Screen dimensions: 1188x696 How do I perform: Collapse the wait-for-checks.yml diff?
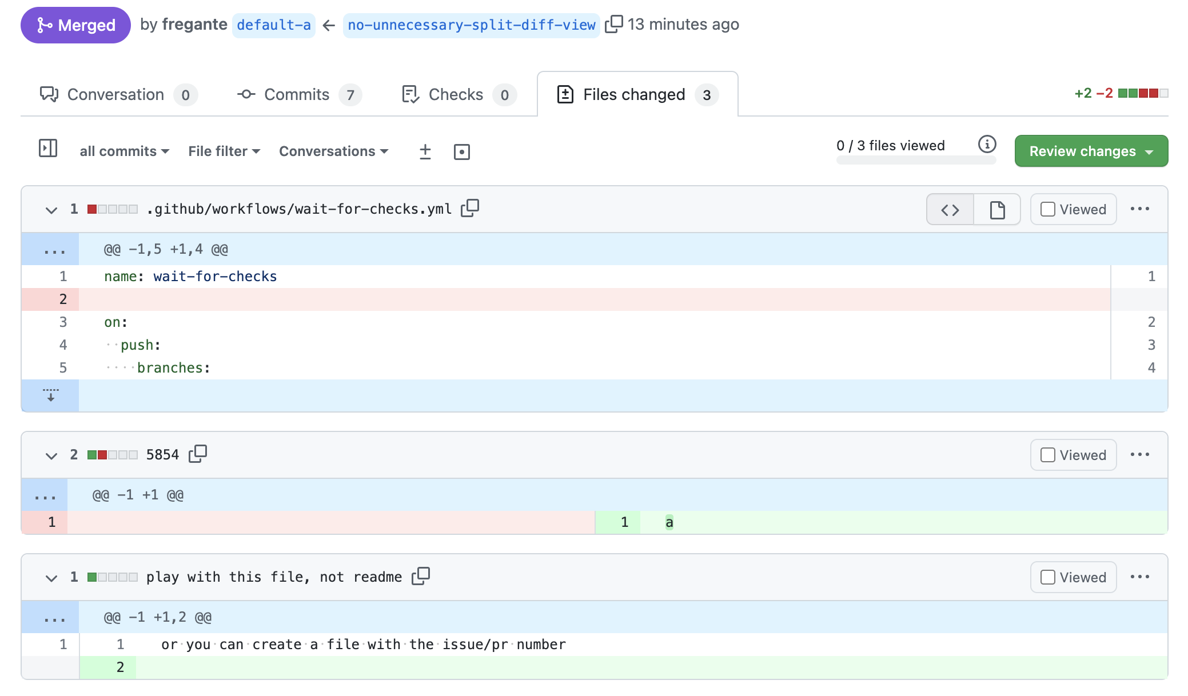pos(50,209)
